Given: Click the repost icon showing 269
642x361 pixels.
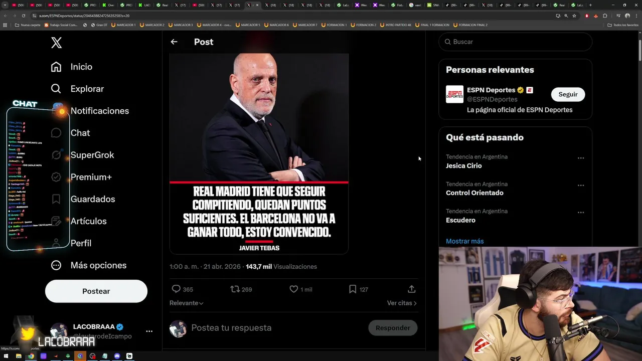Looking at the screenshot, I should (x=235, y=289).
